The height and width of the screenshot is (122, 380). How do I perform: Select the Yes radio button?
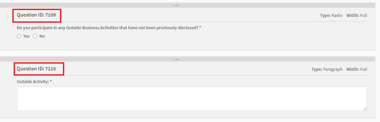pyautogui.click(x=19, y=36)
